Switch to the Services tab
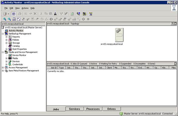Viewport: 178px width, 116px height. click(75, 109)
